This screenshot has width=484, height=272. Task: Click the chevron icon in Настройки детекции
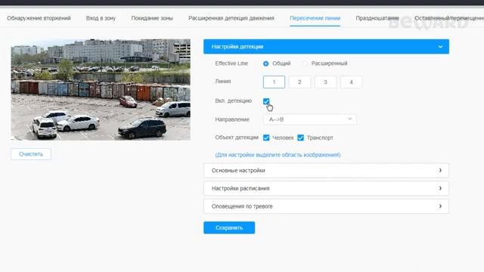[x=440, y=47]
